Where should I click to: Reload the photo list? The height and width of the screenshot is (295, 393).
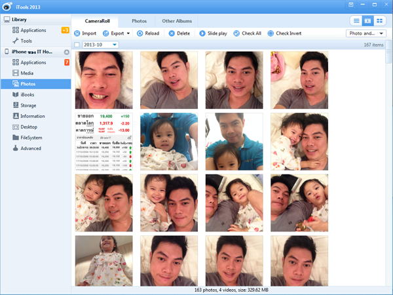point(148,33)
